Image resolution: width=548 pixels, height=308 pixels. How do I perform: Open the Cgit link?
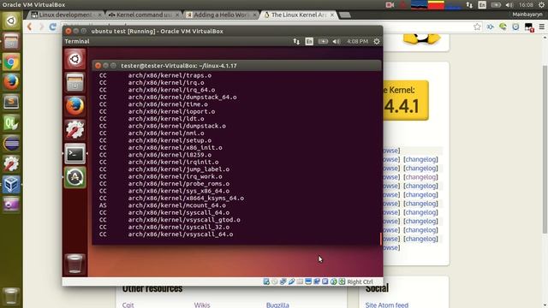pos(128,305)
